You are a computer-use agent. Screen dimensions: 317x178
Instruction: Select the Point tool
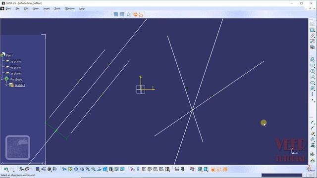(x=313, y=100)
